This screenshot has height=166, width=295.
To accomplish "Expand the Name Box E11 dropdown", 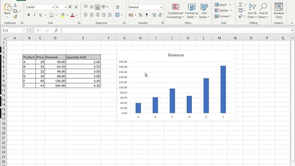I will [24, 30].
